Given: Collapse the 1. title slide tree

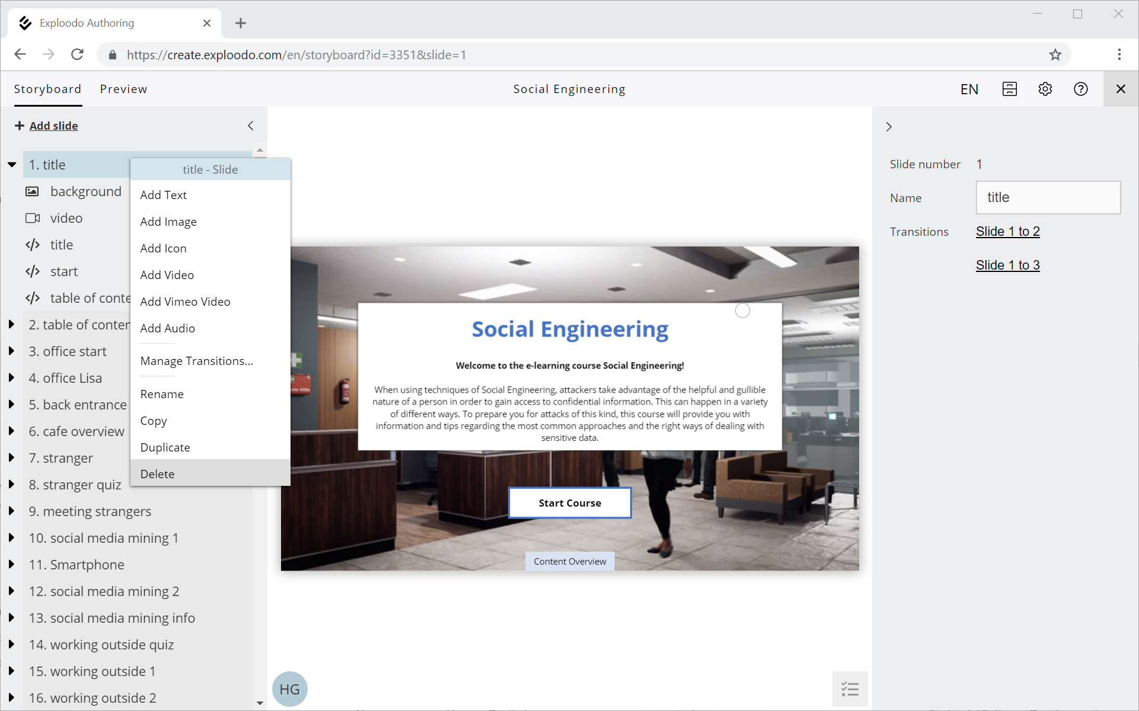Looking at the screenshot, I should coord(12,165).
